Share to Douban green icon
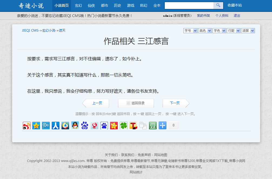This screenshot has height=179, width=272. (x=153, y=125)
